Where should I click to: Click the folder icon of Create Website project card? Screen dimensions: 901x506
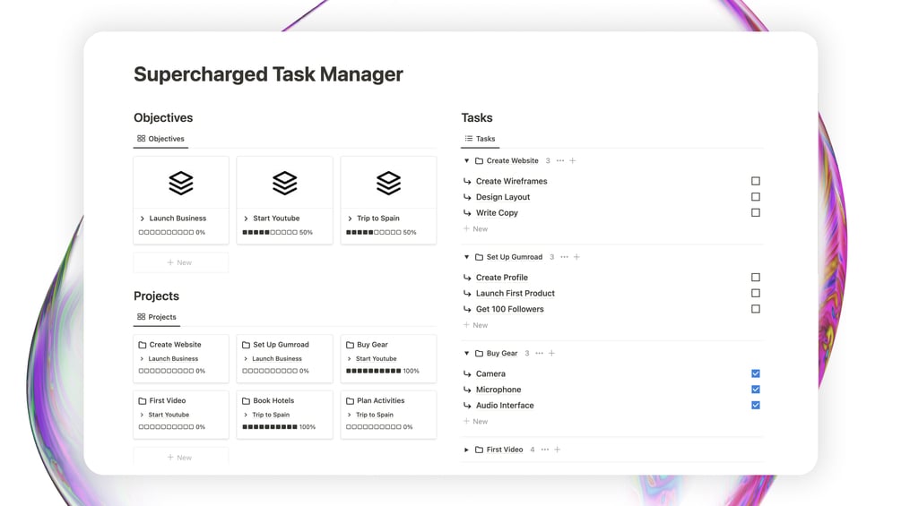(x=142, y=345)
